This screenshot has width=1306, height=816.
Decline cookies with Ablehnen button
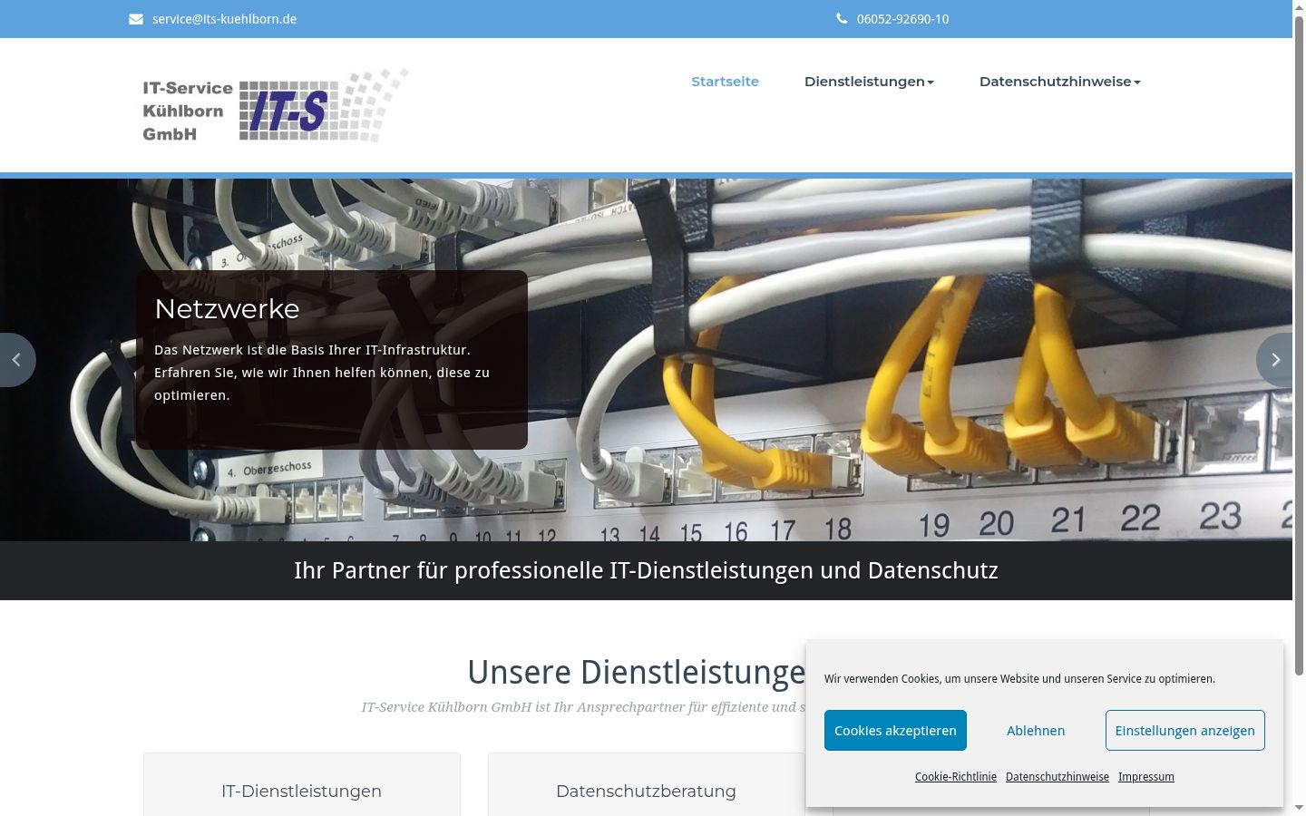[x=1036, y=731]
